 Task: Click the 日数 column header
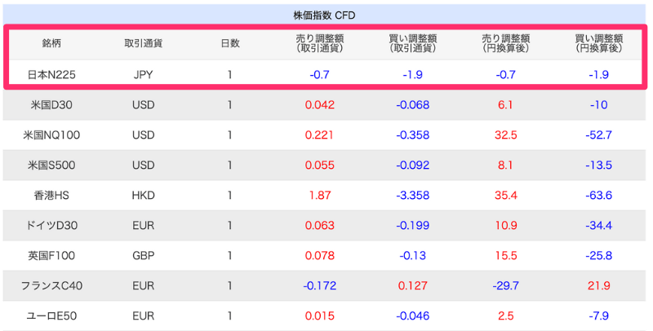pos(230,44)
